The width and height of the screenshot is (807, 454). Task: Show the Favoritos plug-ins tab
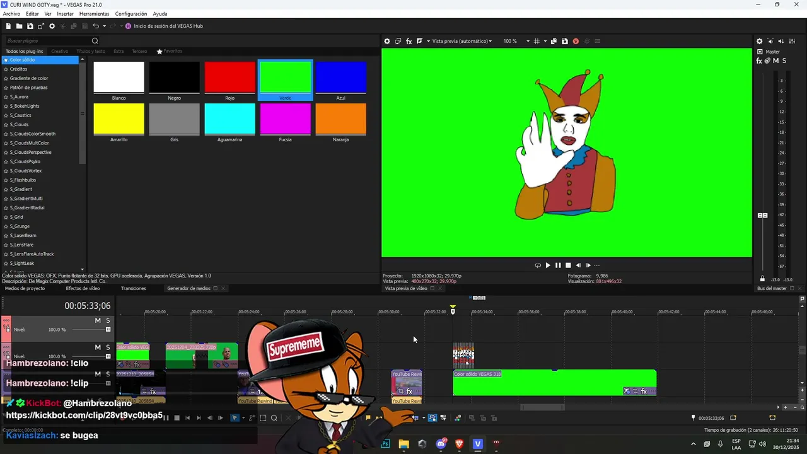coord(170,51)
